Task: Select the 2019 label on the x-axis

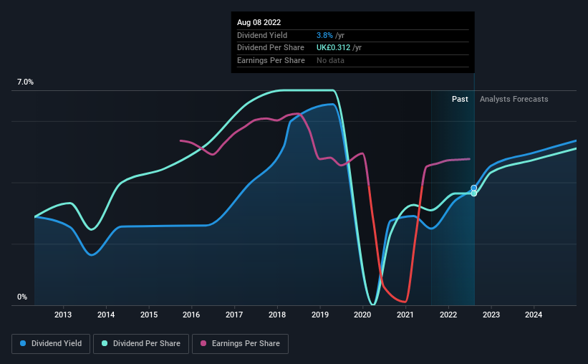Action: [x=320, y=315]
